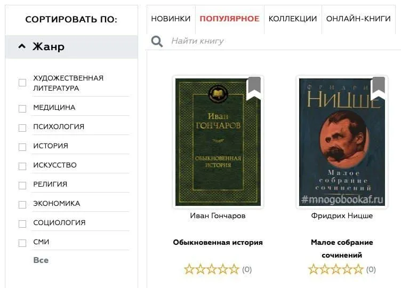Tick the Психология checkbox
Screen dimensions: 401x288
point(22,127)
